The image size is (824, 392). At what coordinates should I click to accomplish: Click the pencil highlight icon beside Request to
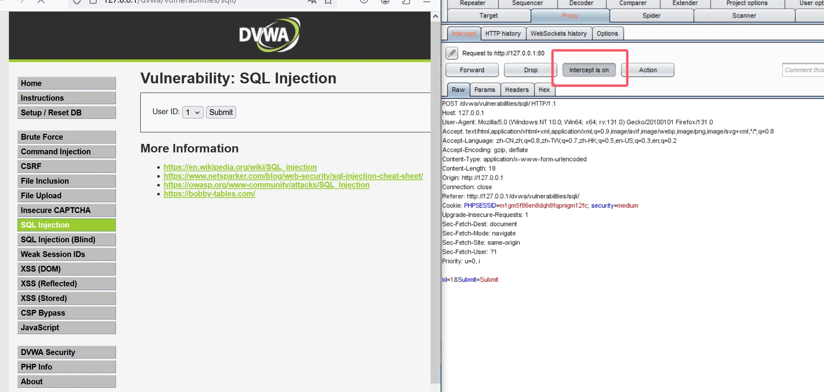point(451,53)
